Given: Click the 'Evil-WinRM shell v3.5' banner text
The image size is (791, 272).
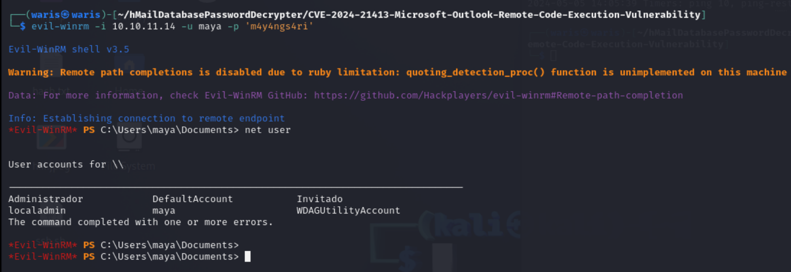Looking at the screenshot, I should pos(69,49).
